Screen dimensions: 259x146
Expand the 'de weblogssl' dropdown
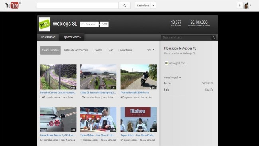tap(172, 77)
